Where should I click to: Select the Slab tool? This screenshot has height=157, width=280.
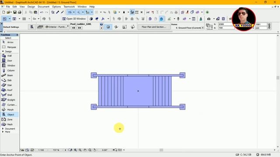point(9,80)
